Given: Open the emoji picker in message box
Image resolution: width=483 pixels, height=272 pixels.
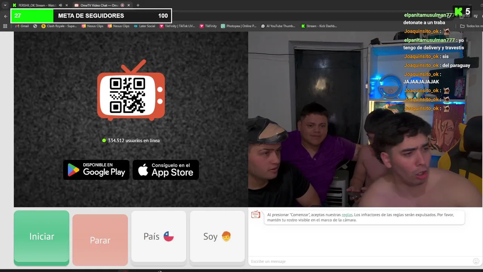Looking at the screenshot, I should [x=476, y=261].
